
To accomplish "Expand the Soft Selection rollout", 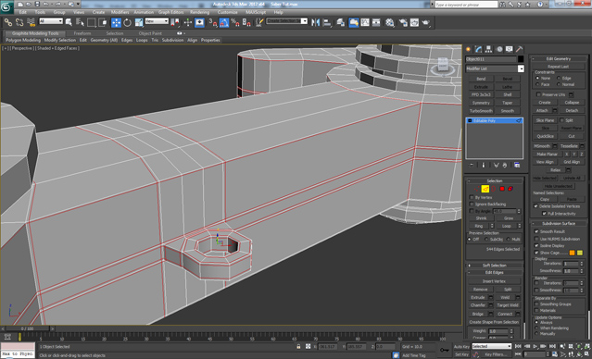I will [495, 266].
